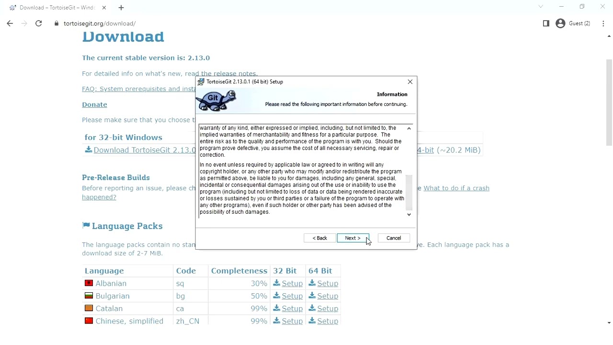Click the license text scrollbar thumb
Viewport: 613px width, 345px height.
click(x=409, y=193)
